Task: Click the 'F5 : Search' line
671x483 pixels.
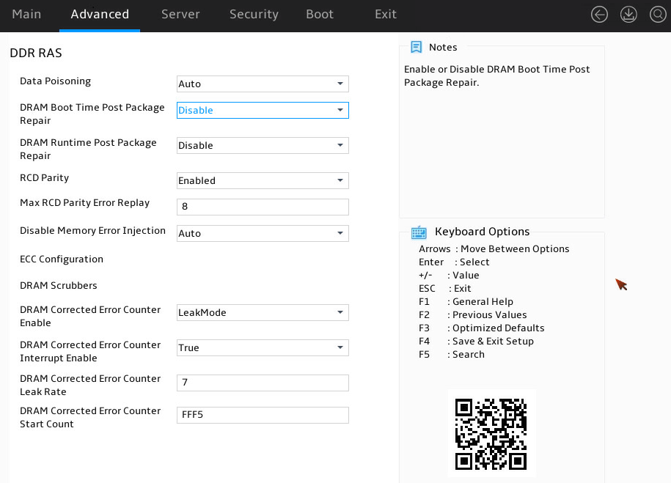Action: coord(452,355)
